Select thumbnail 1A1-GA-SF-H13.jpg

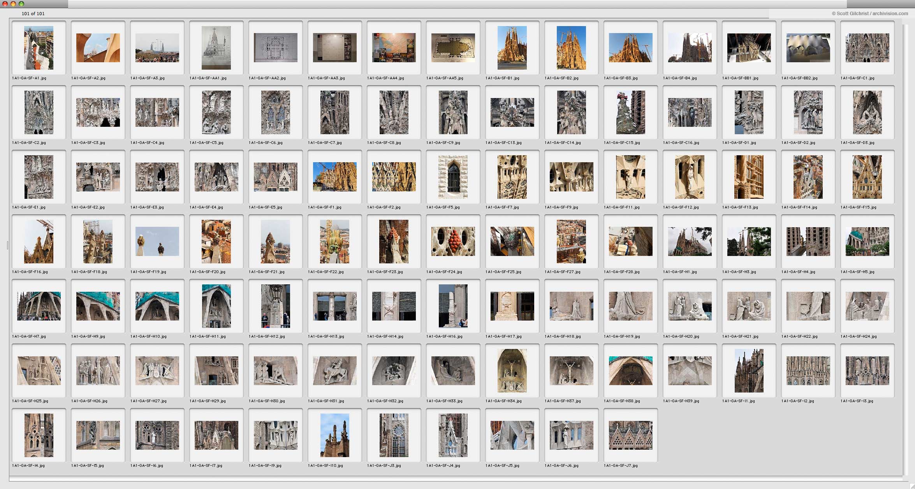pos(334,306)
